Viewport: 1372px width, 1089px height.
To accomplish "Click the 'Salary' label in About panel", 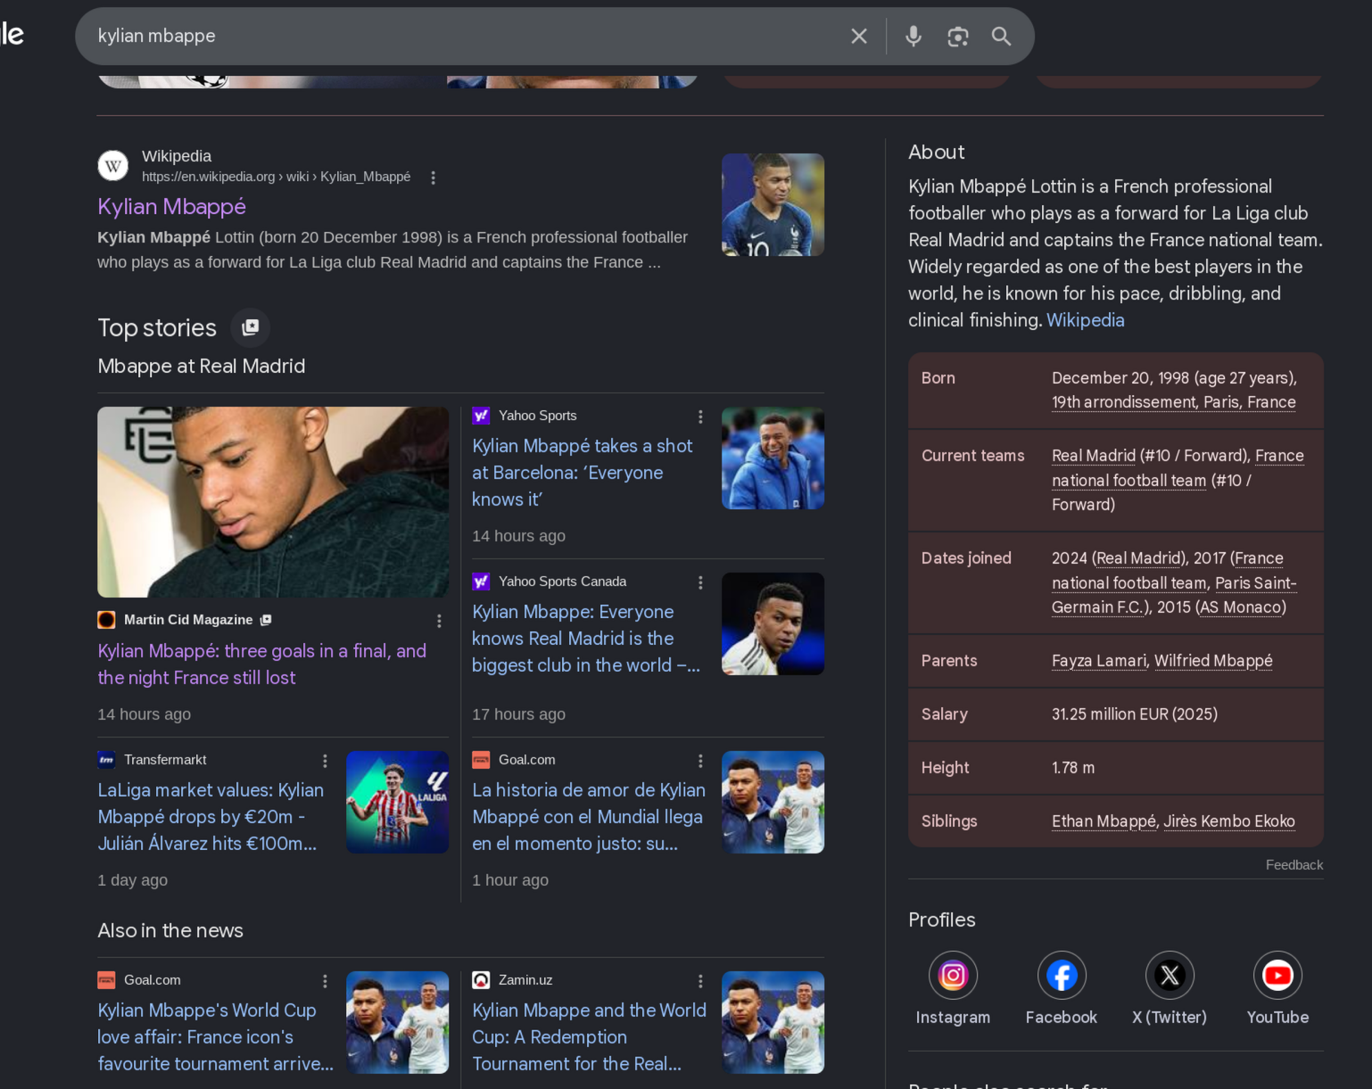I will (944, 714).
